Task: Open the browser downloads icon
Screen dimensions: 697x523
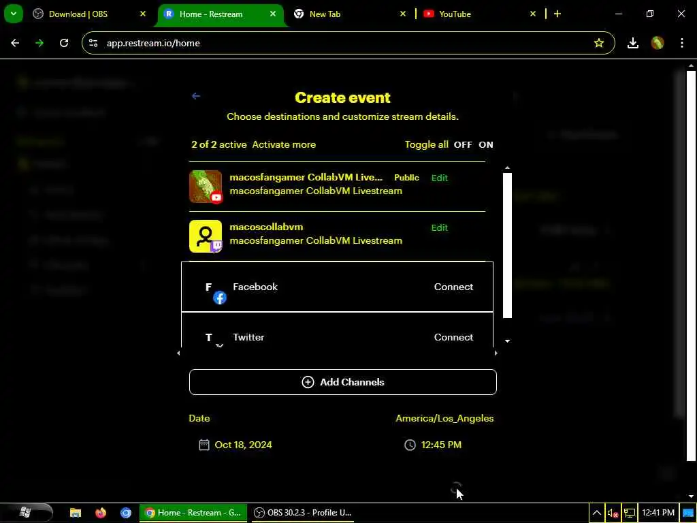Action: point(633,43)
